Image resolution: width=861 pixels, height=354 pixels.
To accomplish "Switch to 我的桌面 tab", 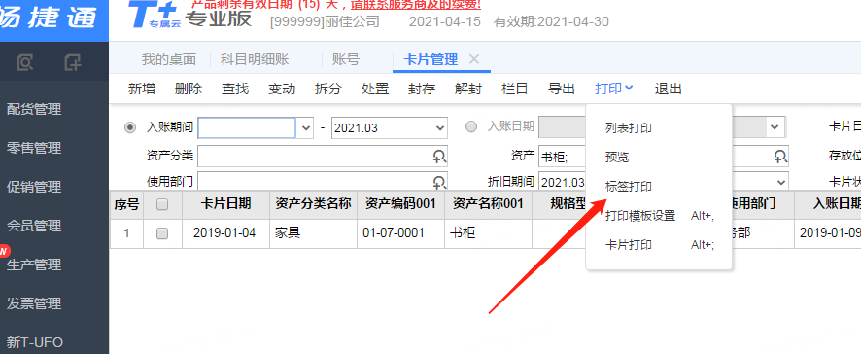I will coord(168,59).
